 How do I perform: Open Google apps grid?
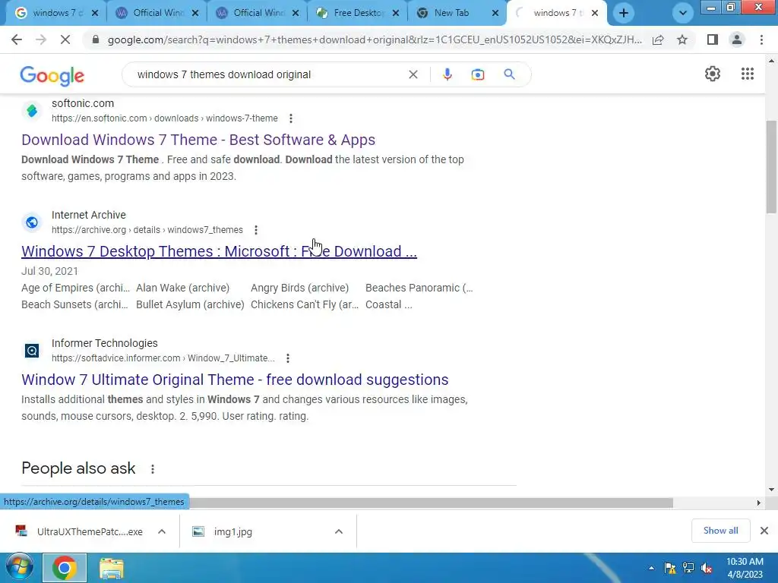748,74
